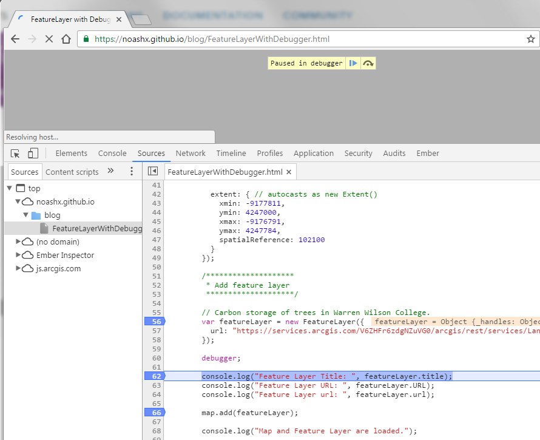Go to browser home page
The width and height of the screenshot is (540, 440).
(66, 39)
